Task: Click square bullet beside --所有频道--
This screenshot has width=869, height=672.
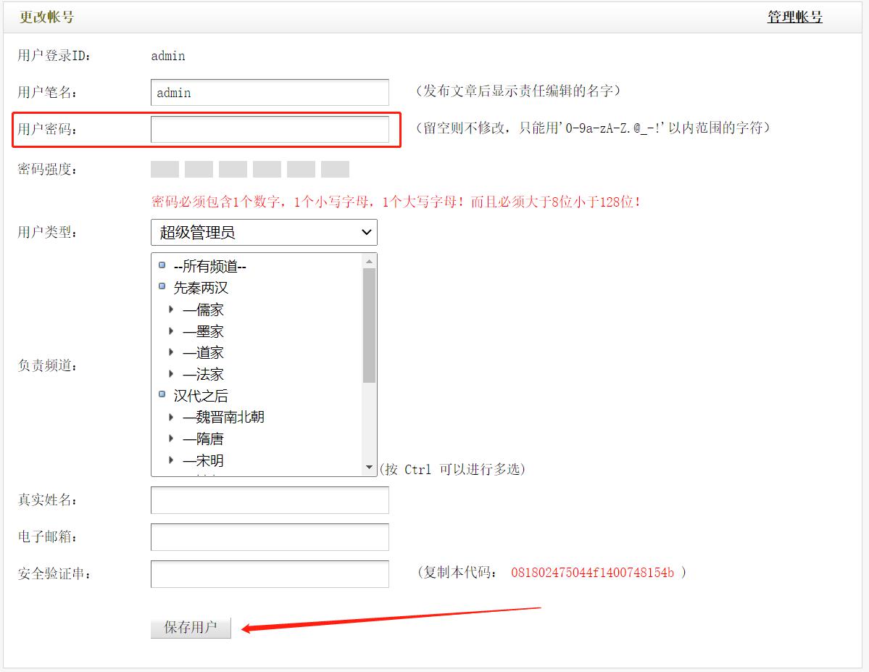Action: pos(162,265)
